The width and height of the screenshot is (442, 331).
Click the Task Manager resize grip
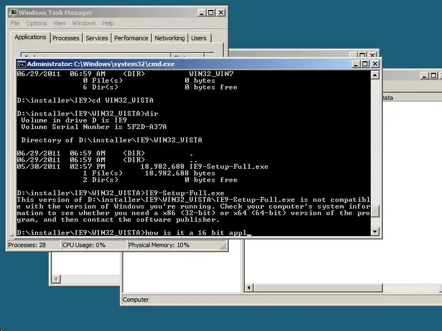tap(223, 246)
